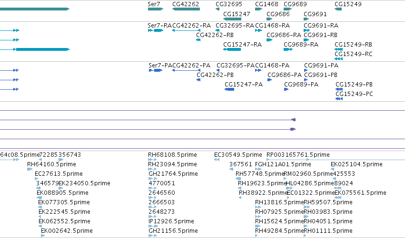Select EST GH21156.5prime
Screen dimensions: 405x238
(173, 231)
